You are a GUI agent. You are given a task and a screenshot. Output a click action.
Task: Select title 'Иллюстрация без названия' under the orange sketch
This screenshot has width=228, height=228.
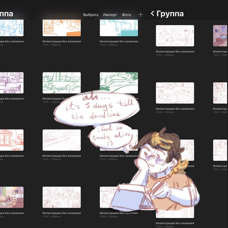[x=62, y=42]
